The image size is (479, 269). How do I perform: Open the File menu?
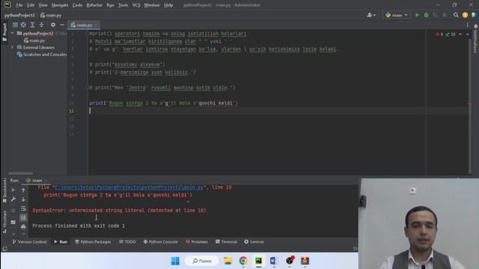[19, 5]
